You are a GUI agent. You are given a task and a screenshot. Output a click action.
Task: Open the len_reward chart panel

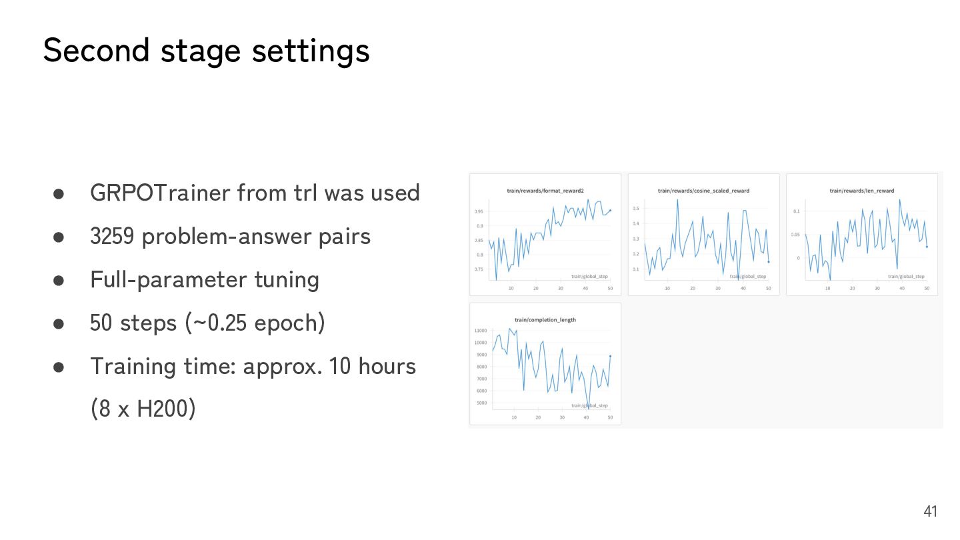click(861, 235)
